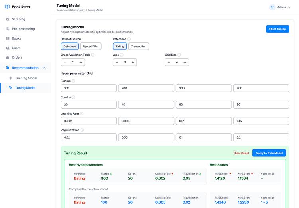The image size is (299, 208).
Task: Click the Epochs field containing 20
Action: click(89, 105)
